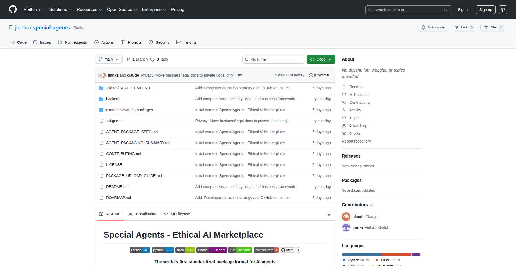Click the Pricing menu item

[178, 10]
